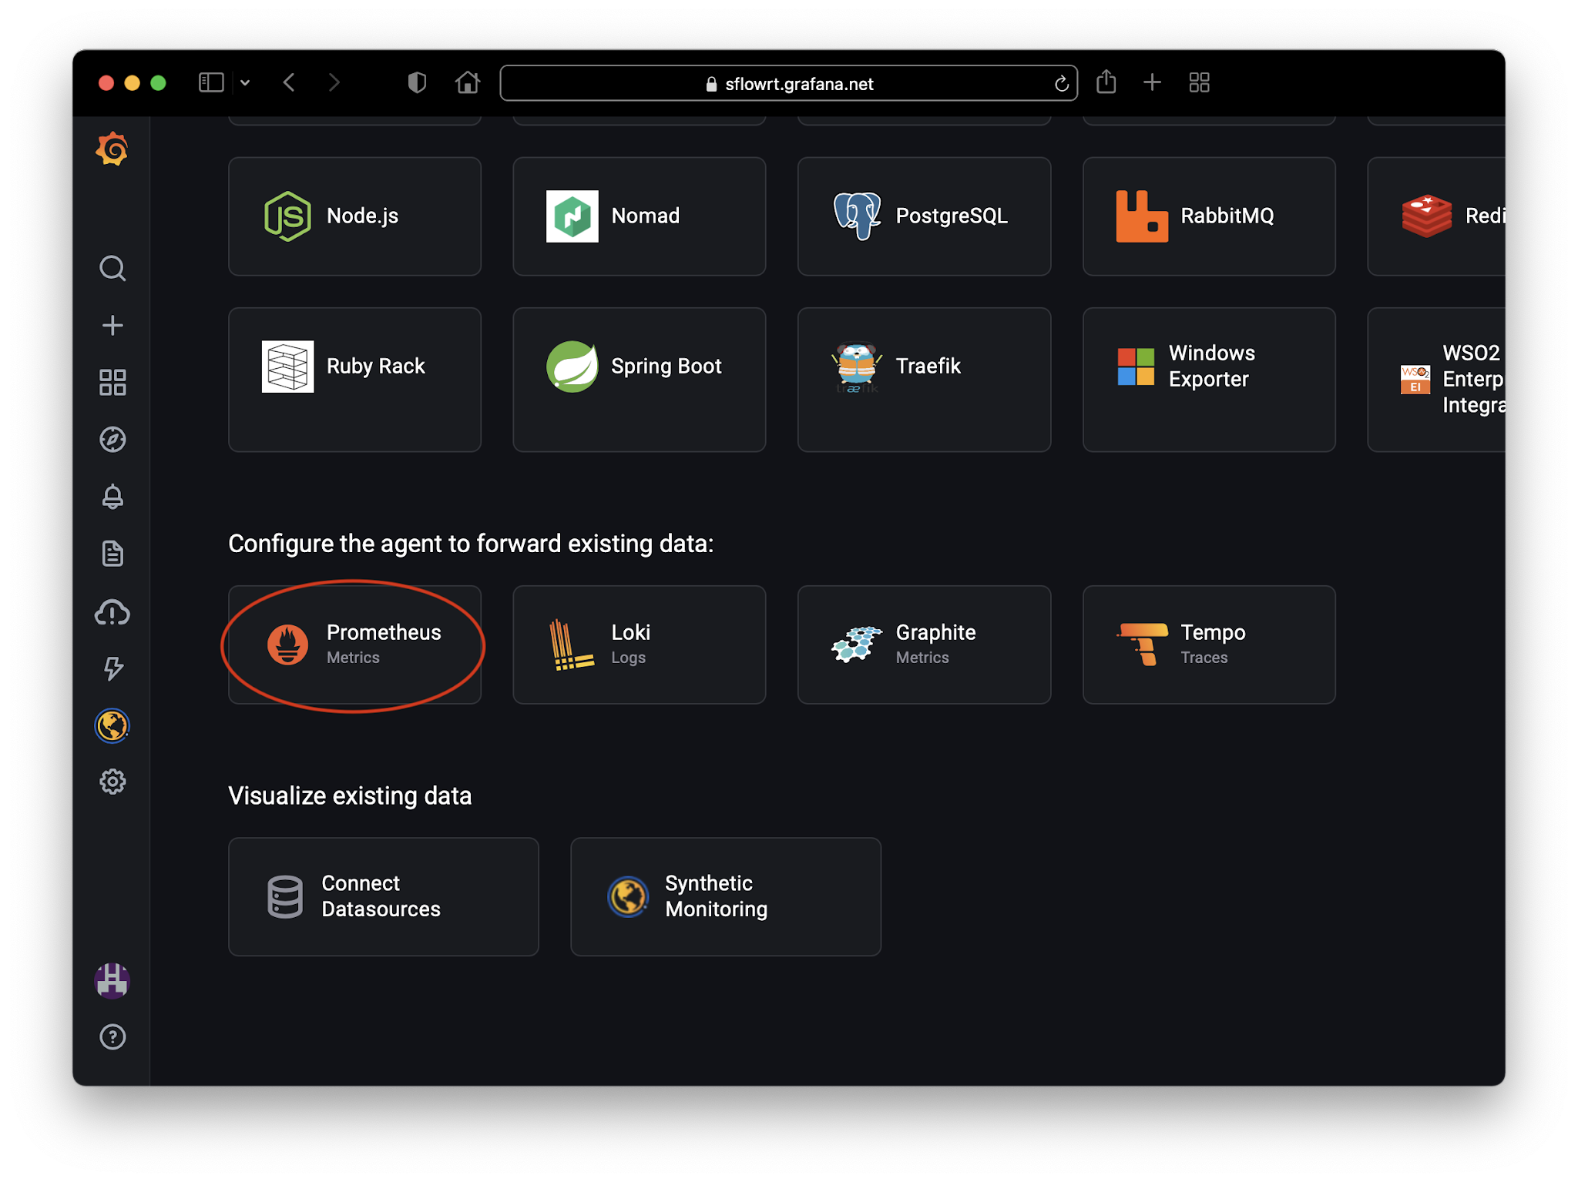Click the lightning bolt icon in sidebar
1578x1182 pixels.
click(112, 668)
